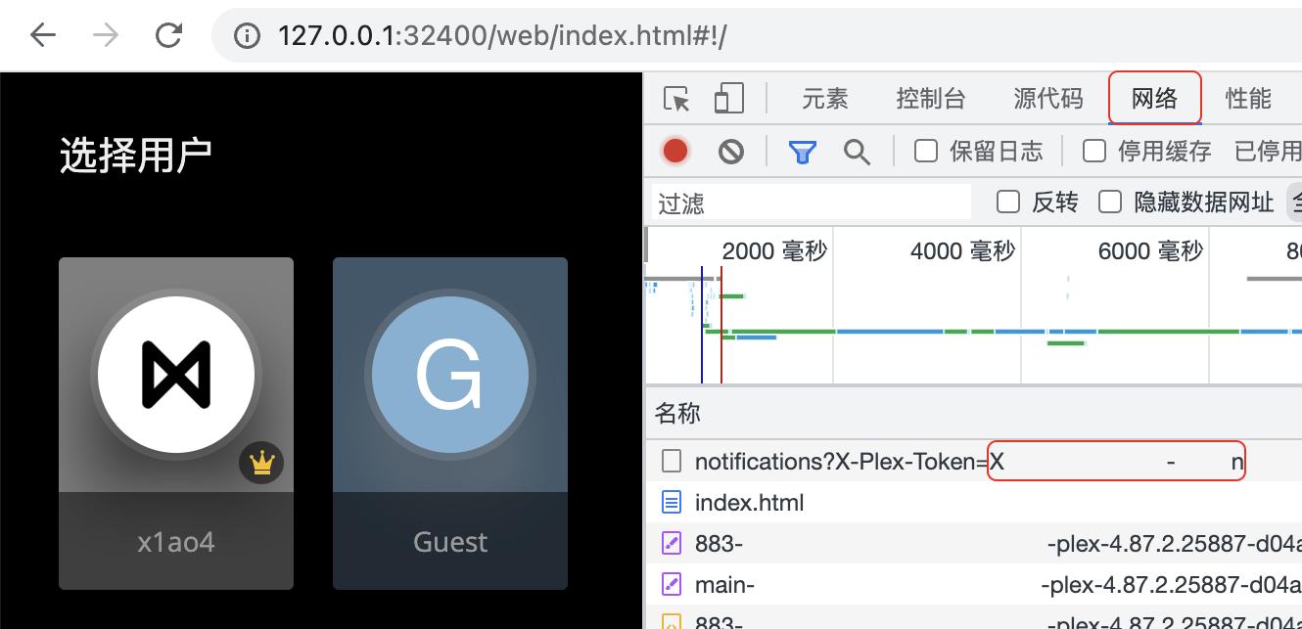This screenshot has height=629, width=1302.
Task: Reload the page using the refresh icon
Action: click(168, 35)
